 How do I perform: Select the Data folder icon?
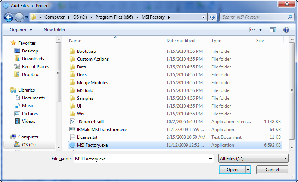[72, 67]
